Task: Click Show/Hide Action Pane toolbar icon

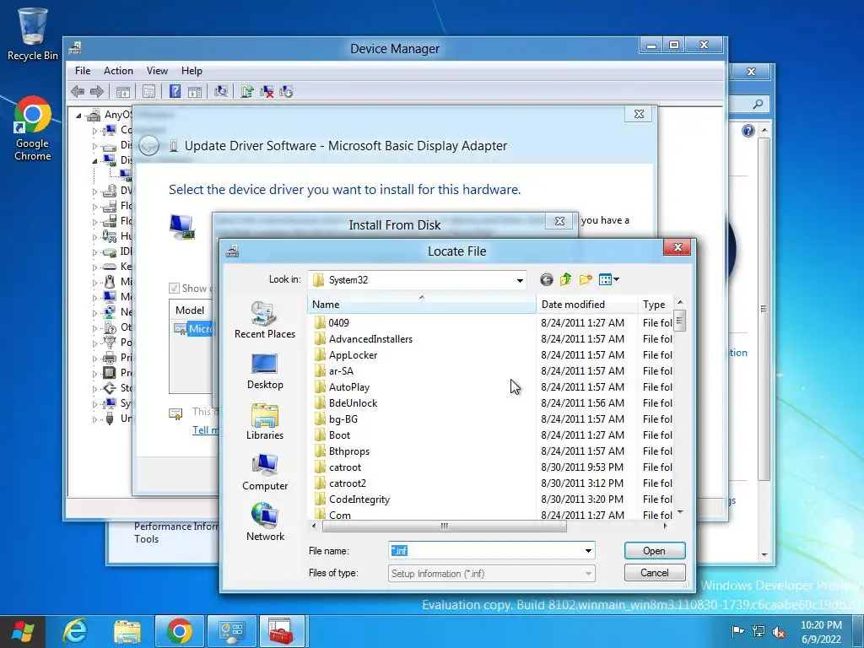Action: click(x=195, y=91)
